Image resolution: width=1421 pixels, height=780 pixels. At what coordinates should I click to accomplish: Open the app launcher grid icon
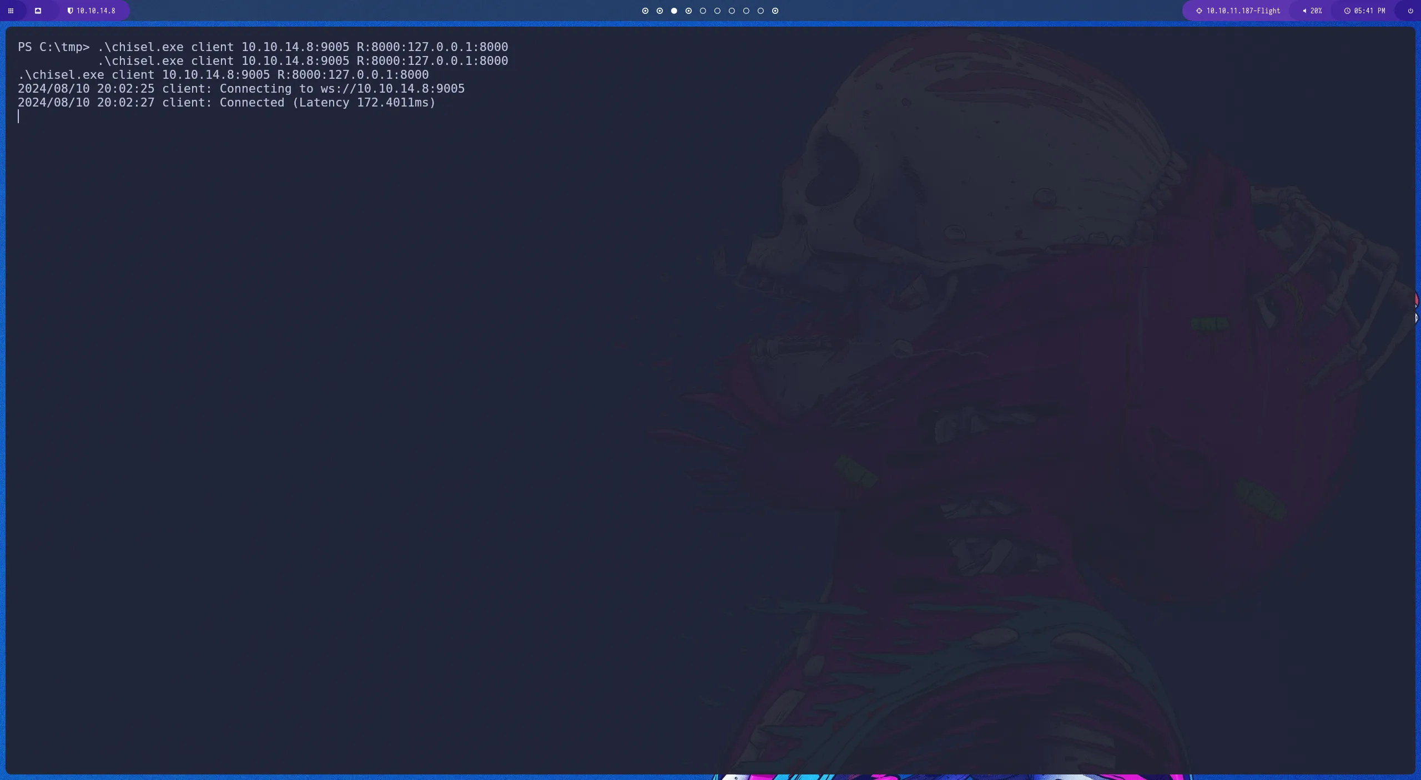11,11
